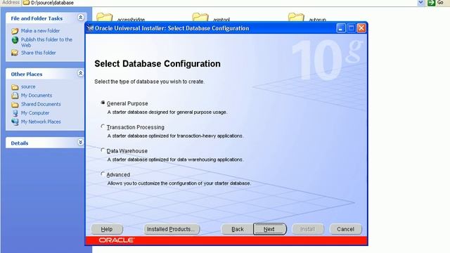
Task: Click Make a new folder icon
Action: tap(15, 31)
